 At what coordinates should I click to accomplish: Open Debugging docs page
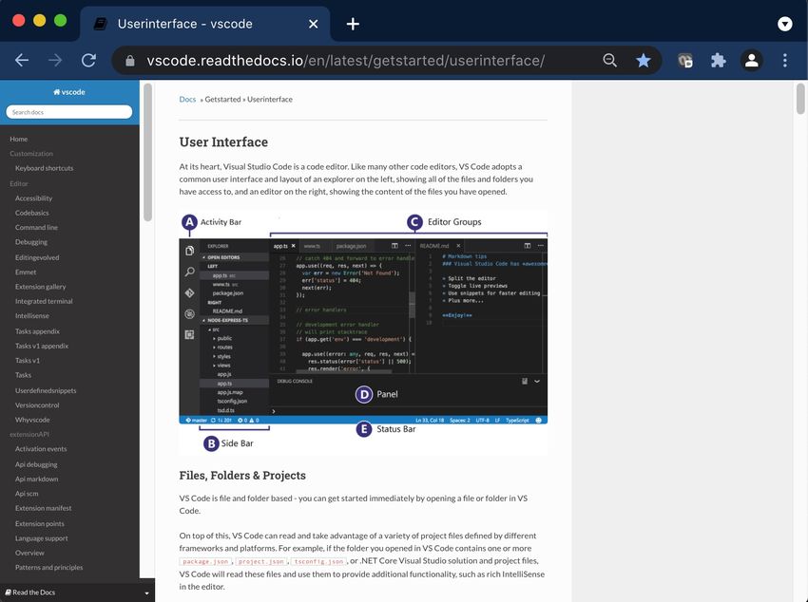click(x=31, y=242)
